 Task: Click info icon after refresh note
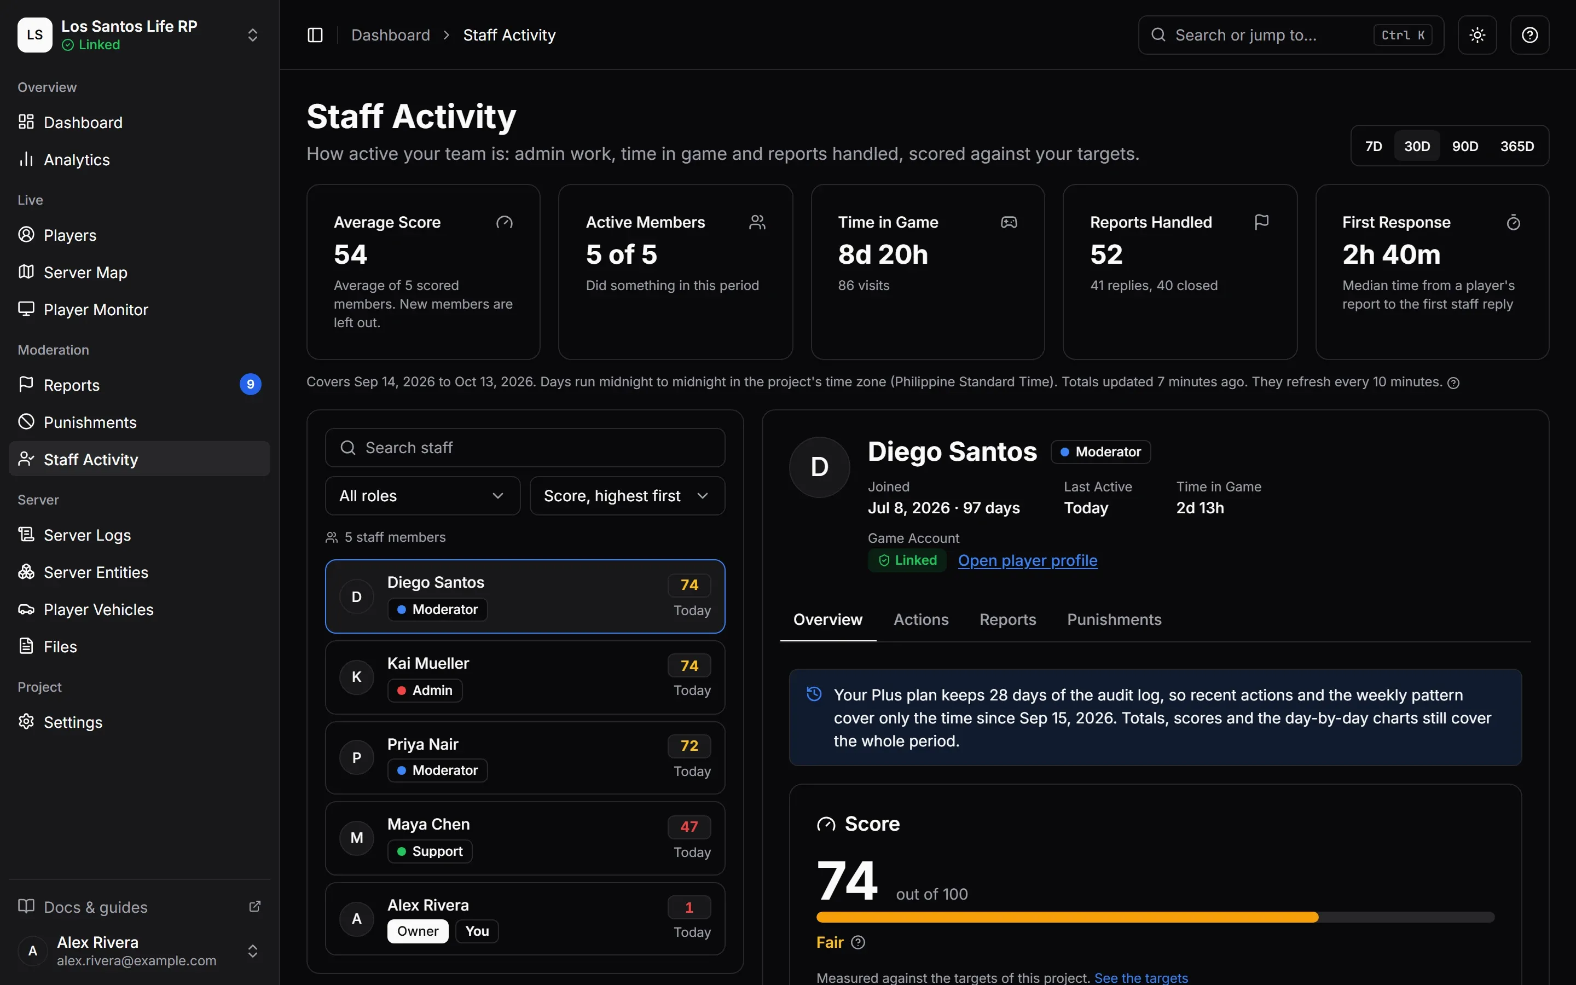tap(1453, 383)
